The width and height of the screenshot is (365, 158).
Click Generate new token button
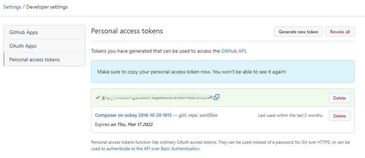coord(298,32)
